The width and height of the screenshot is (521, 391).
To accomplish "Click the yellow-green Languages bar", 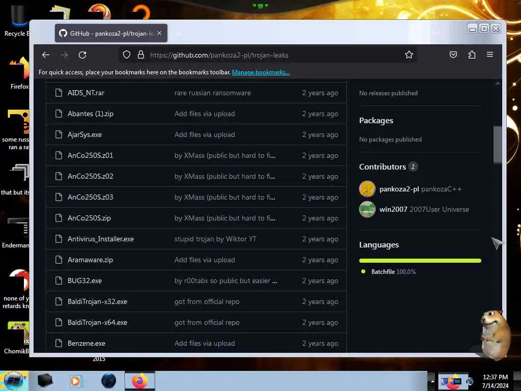I will [x=420, y=261].
